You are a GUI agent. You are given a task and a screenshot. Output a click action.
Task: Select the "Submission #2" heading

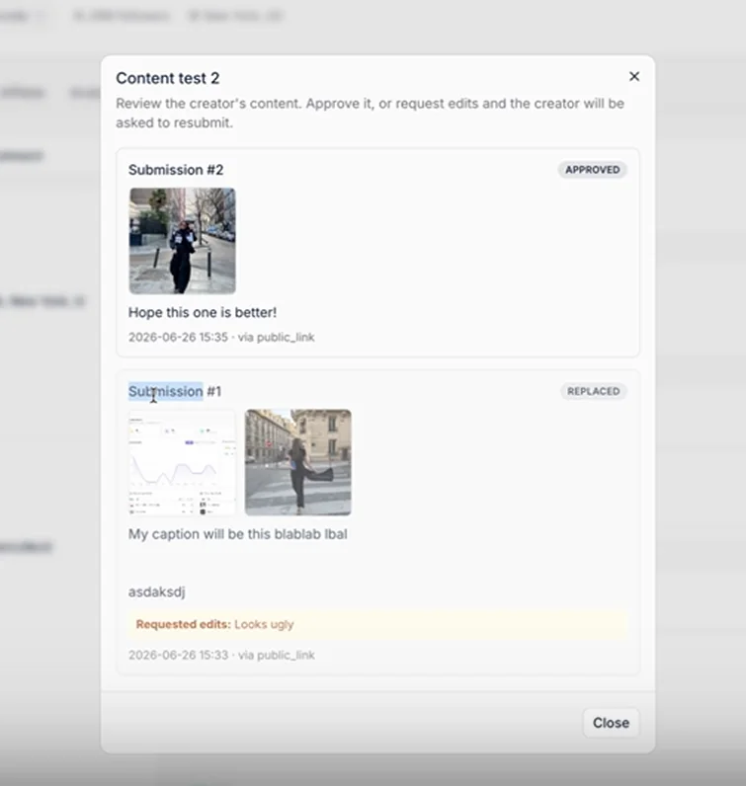[x=176, y=170]
